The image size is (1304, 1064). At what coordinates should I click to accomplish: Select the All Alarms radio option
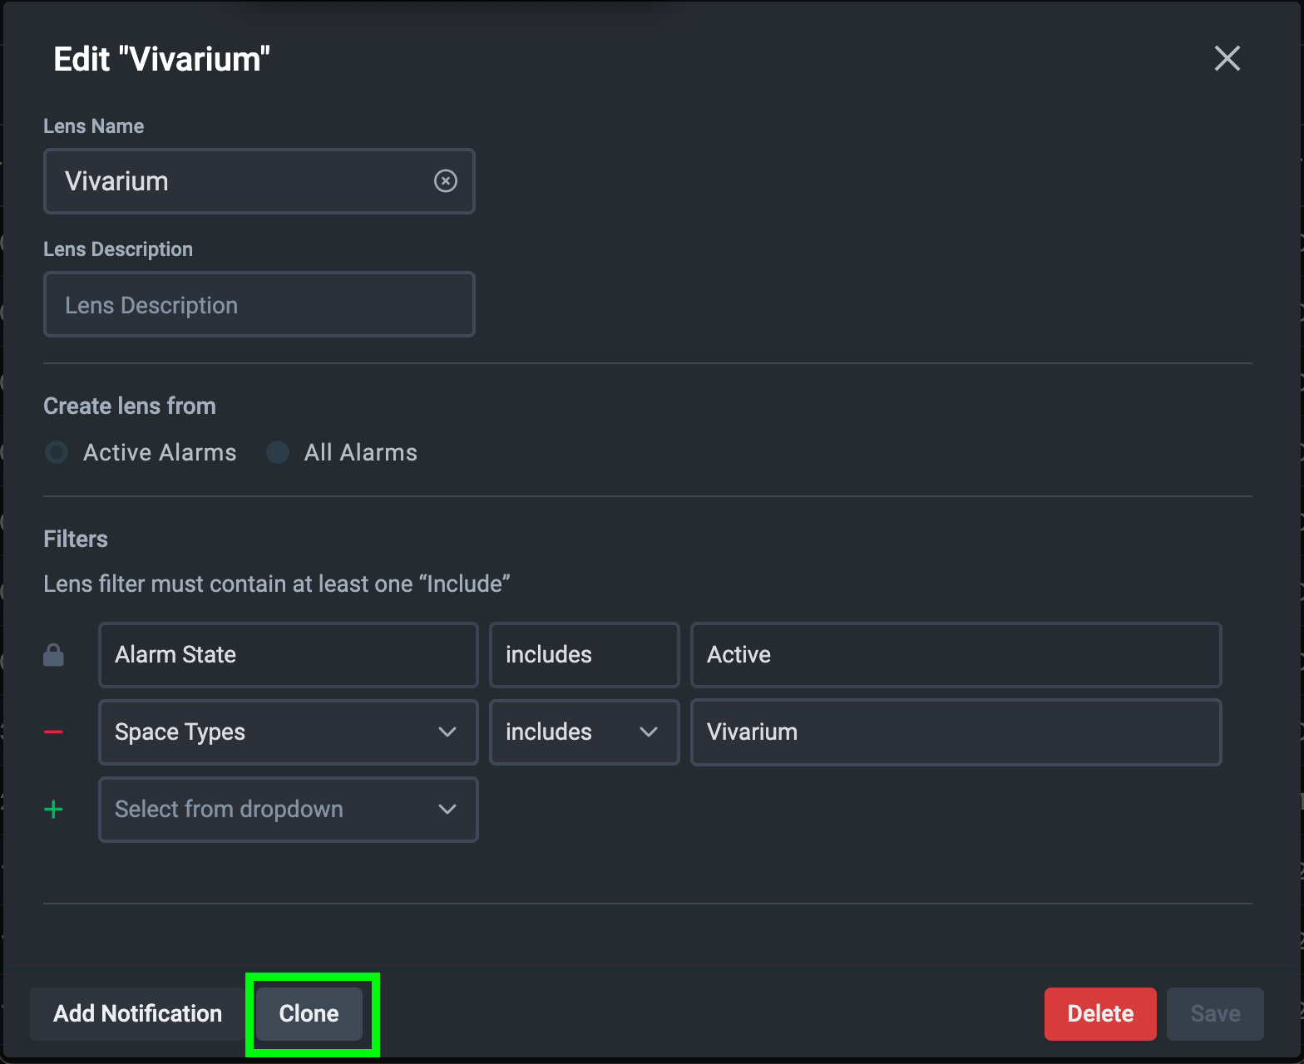[x=277, y=452]
